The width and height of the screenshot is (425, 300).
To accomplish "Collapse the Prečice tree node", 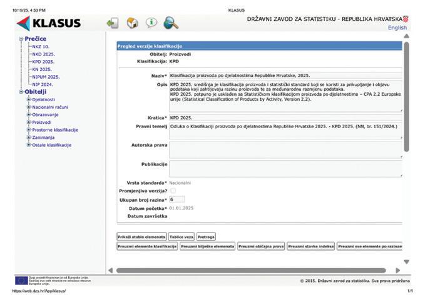I will pyautogui.click(x=21, y=39).
